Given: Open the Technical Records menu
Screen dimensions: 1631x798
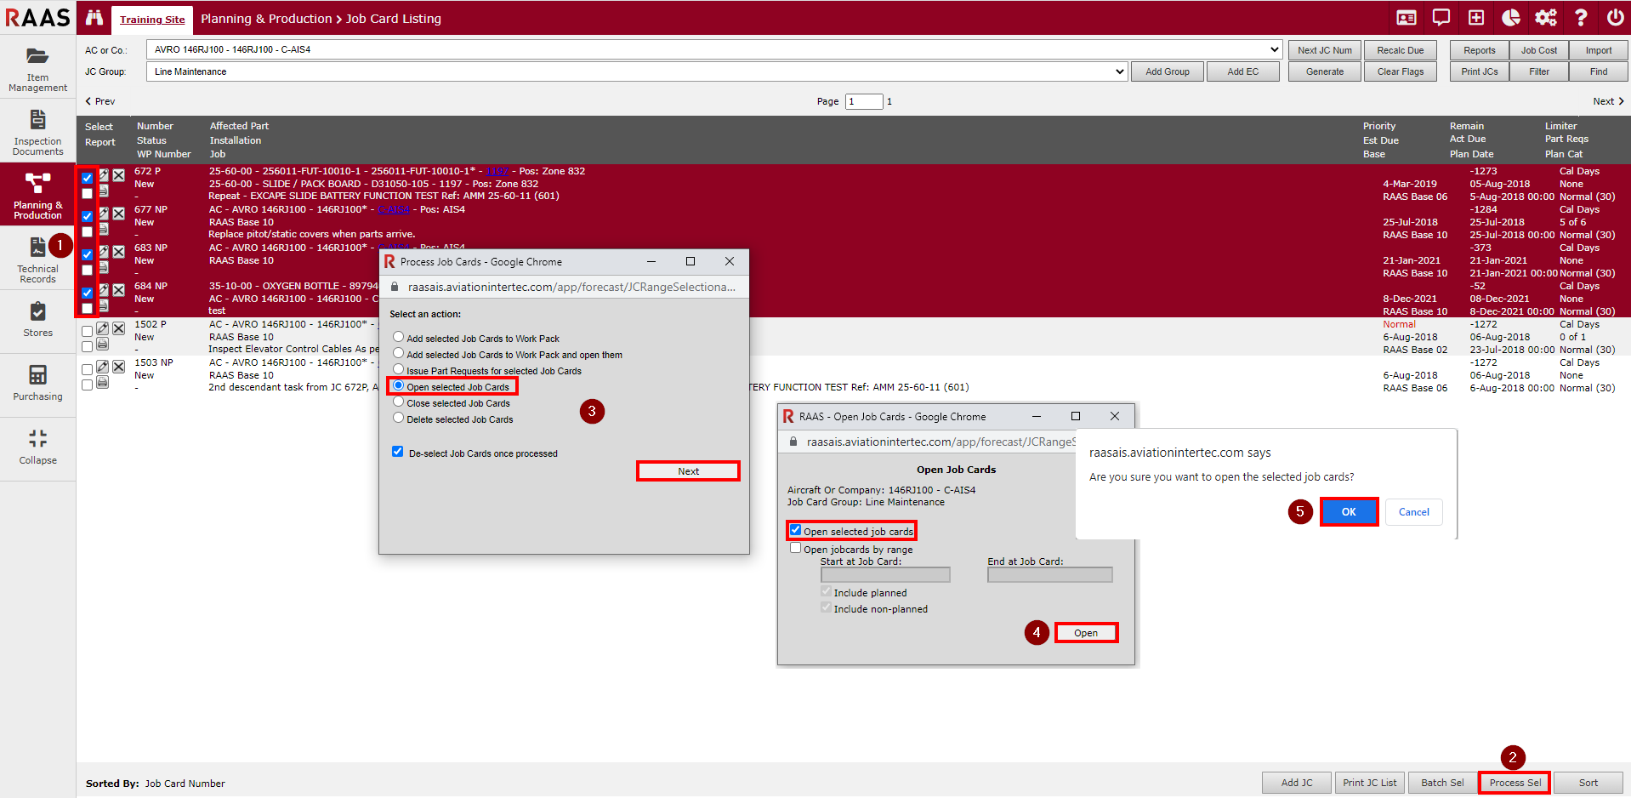Looking at the screenshot, I should tap(37, 259).
